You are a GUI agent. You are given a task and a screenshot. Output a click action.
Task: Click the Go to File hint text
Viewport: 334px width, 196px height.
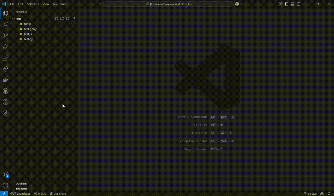[x=200, y=125]
